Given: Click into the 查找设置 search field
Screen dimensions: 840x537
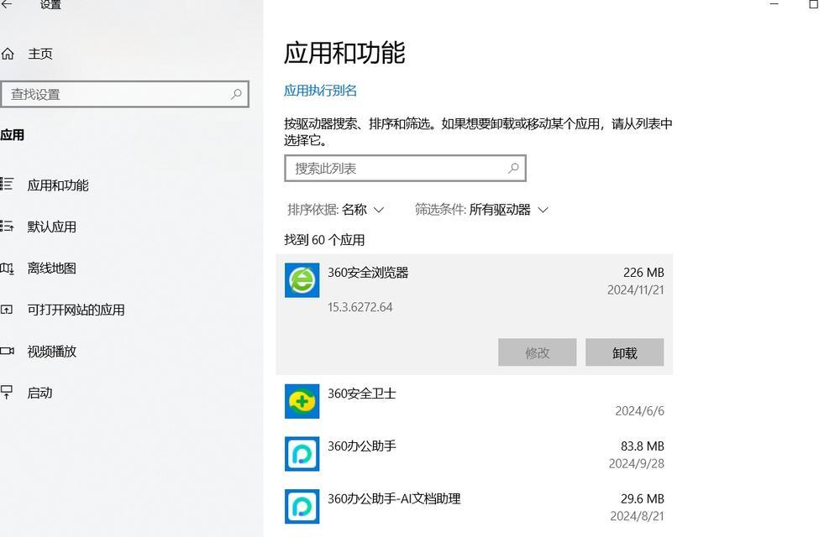Looking at the screenshot, I should click(124, 94).
